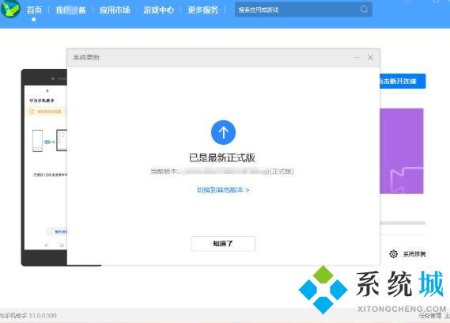Click the 系统更新 dialog title
Image resolution: width=450 pixels, height=323 pixels.
tap(86, 58)
